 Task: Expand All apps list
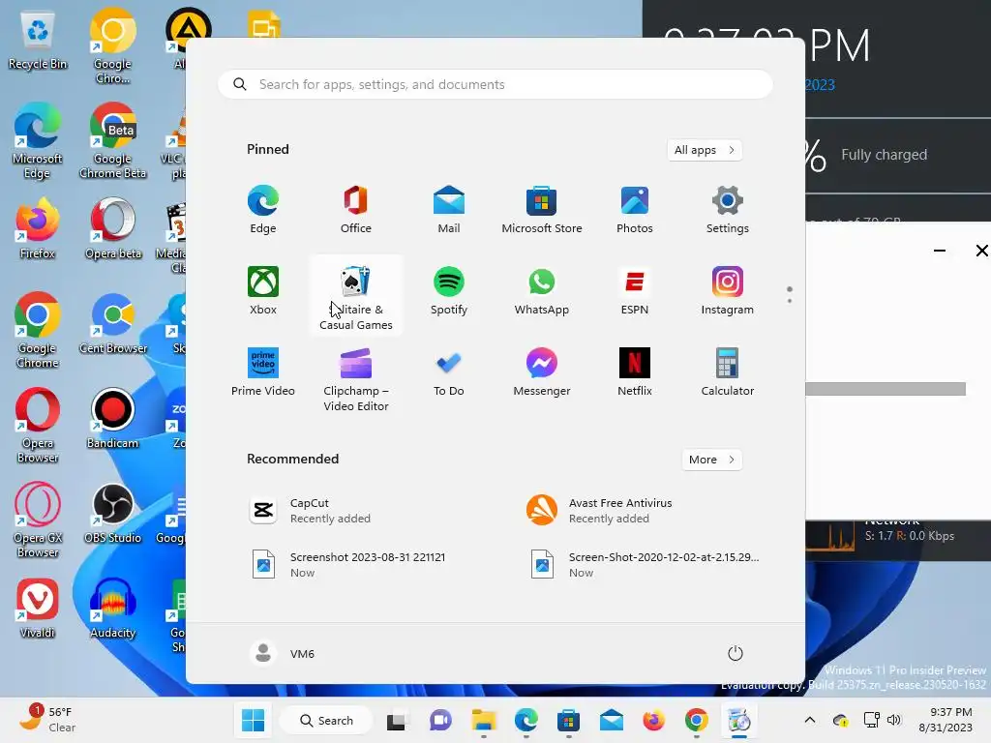(x=705, y=150)
